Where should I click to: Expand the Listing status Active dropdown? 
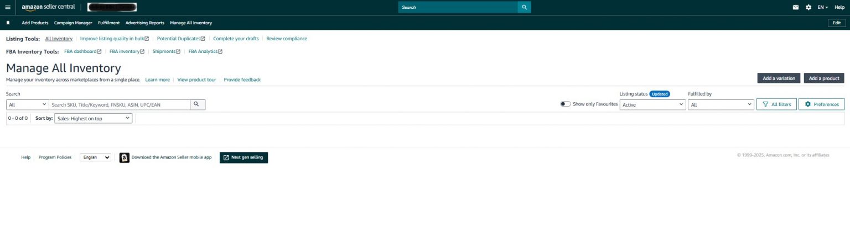pos(652,104)
